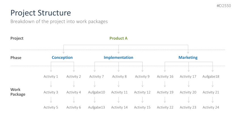Select the Aufgabe18 work package
The image size is (235, 132).
(211, 76)
